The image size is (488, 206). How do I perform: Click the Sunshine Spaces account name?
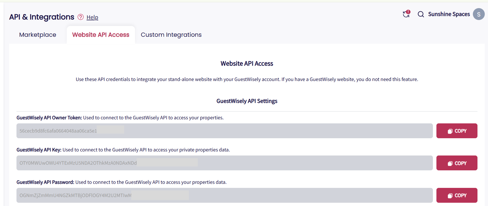[x=449, y=14]
